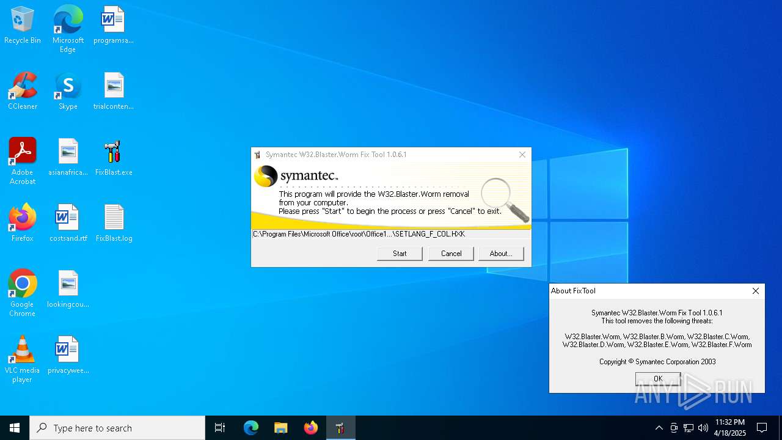Select FixBlast.exe on the desktop
This screenshot has width=782, height=440.
(114, 157)
